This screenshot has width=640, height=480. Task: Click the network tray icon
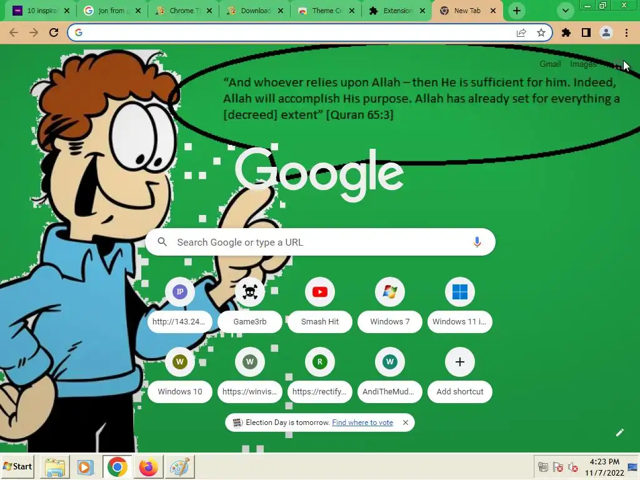tap(543, 466)
